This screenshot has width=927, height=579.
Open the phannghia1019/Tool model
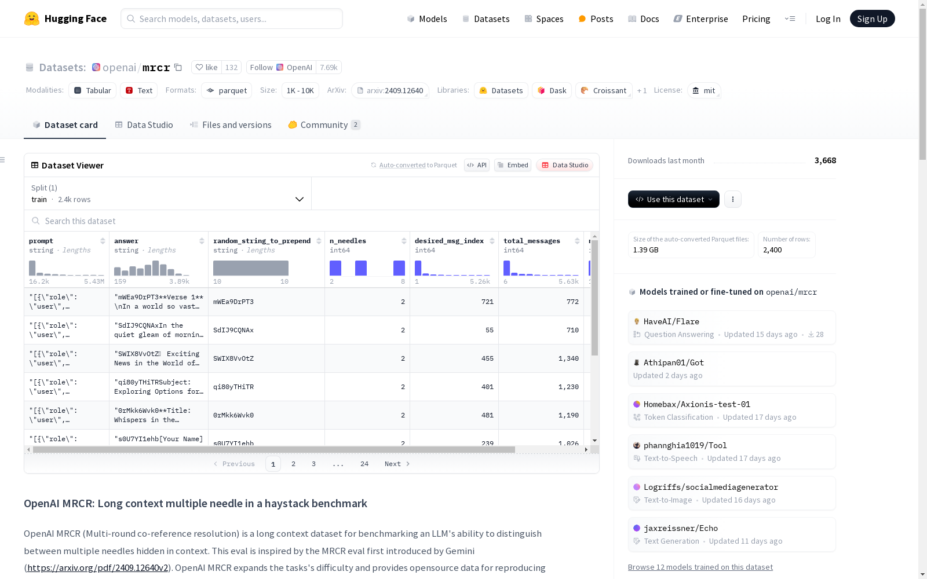[x=732, y=452]
